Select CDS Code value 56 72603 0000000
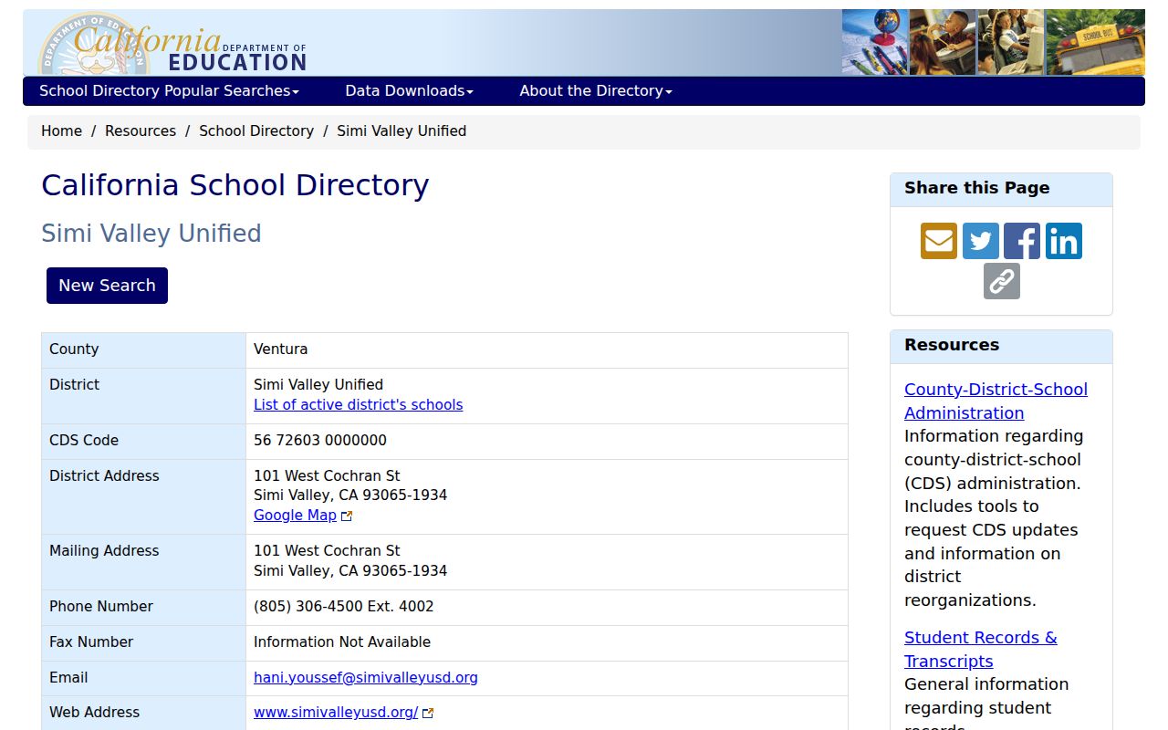 click(x=320, y=440)
